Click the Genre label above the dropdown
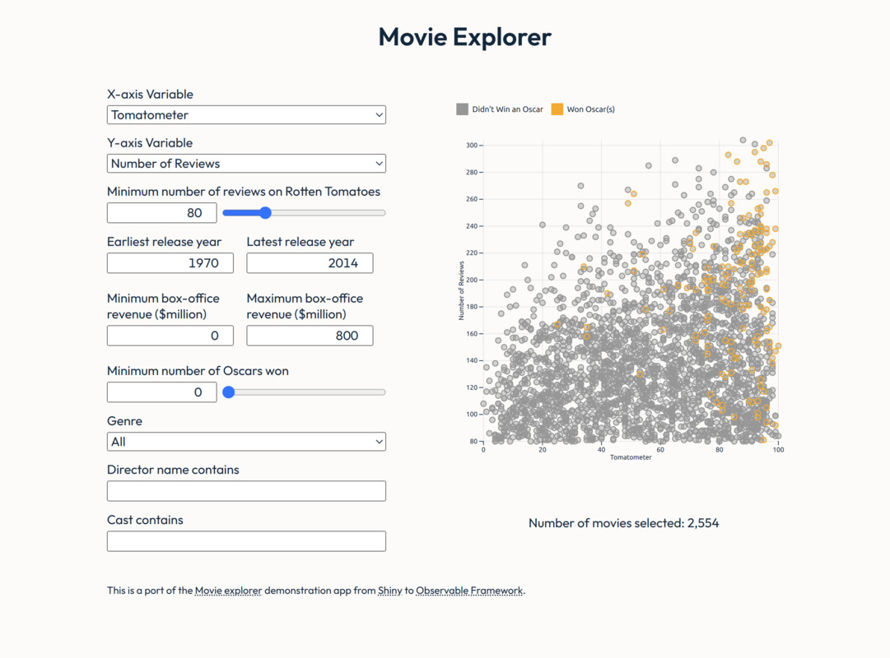The height and width of the screenshot is (658, 890). [x=124, y=421]
